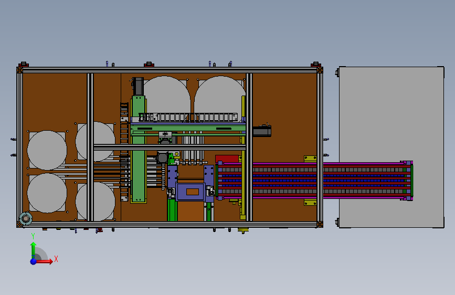This screenshot has width=455, height=295.
Task: Select the black motor atop the green vertical rail
Action: click(138, 86)
